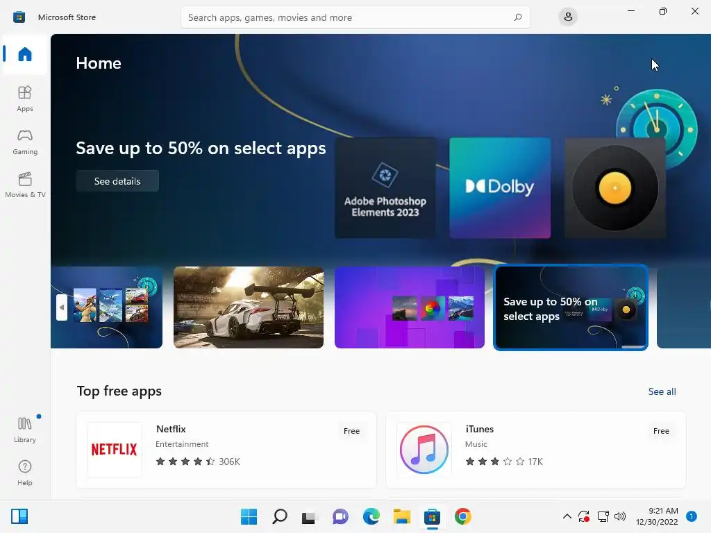This screenshot has height=533, width=711.
Task: Click Free button on iTunes
Action: click(x=661, y=431)
